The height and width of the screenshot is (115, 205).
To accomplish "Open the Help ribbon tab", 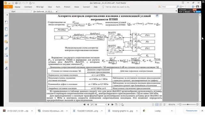I will click(x=95, y=7).
